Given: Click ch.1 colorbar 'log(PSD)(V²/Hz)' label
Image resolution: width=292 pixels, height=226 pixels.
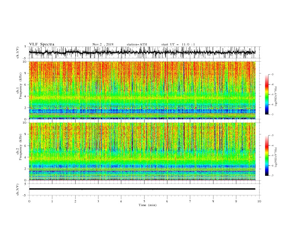Looking at the screenshot, I should (276, 96).
